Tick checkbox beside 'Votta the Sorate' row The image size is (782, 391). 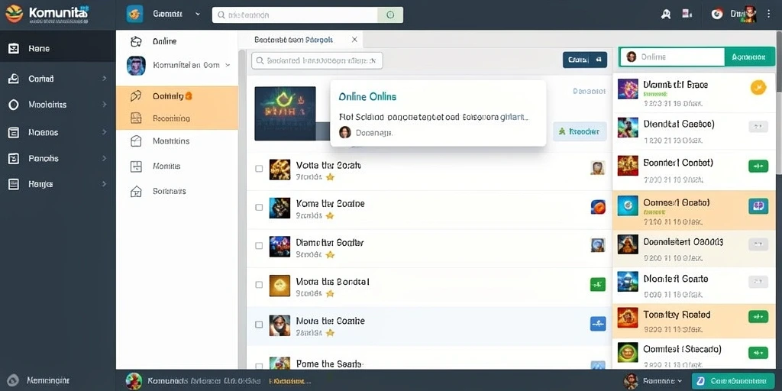(259, 169)
